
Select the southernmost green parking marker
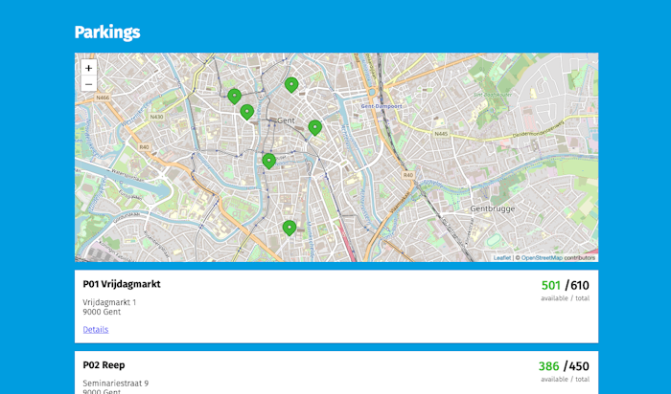coord(289,228)
